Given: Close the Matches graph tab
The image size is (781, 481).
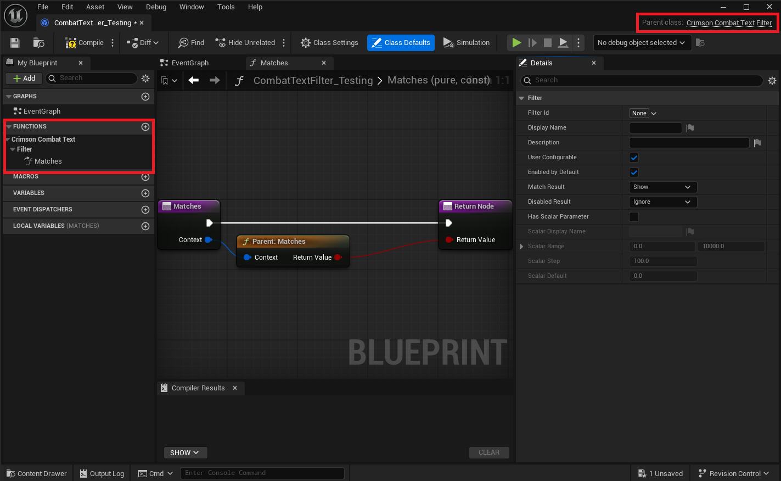Looking at the screenshot, I should tap(324, 63).
